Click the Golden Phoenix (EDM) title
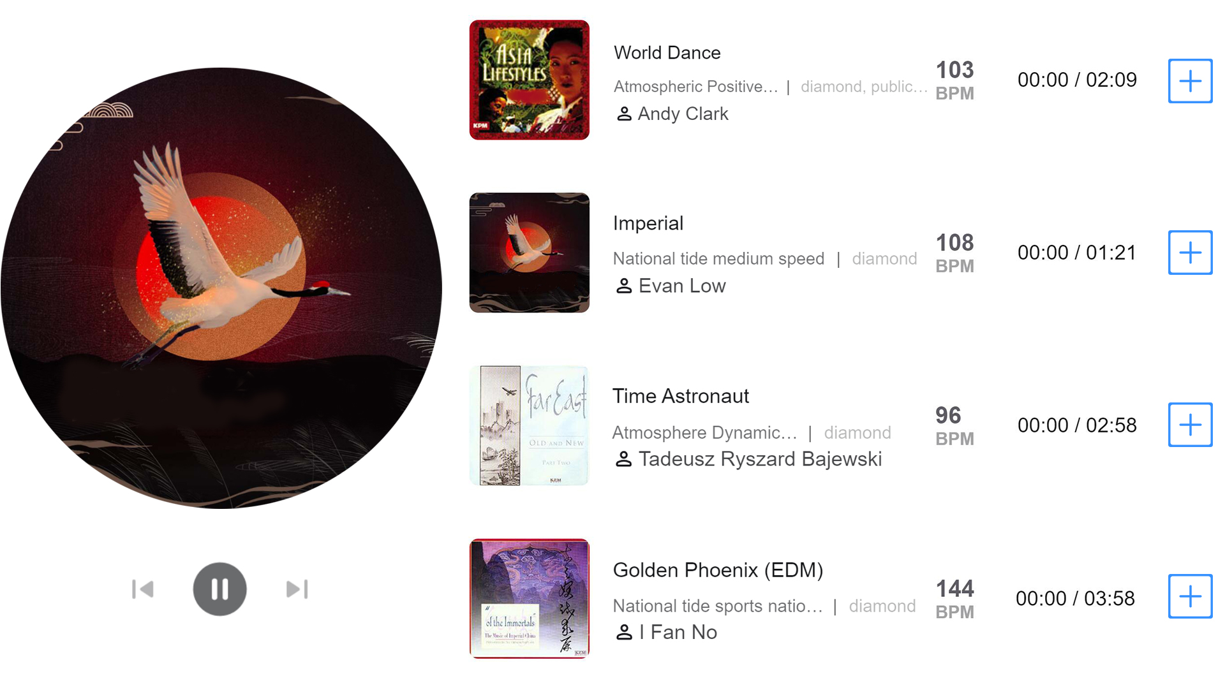1225x676 pixels. click(x=718, y=569)
